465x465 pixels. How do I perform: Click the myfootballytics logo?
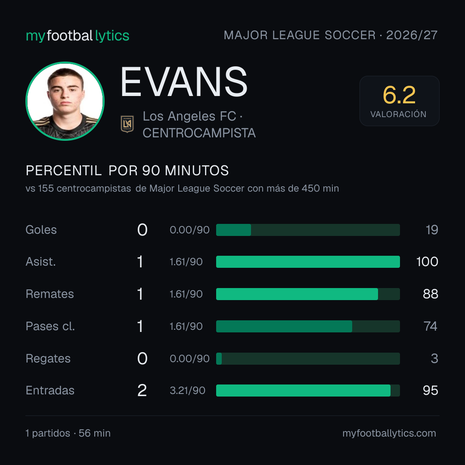point(77,36)
